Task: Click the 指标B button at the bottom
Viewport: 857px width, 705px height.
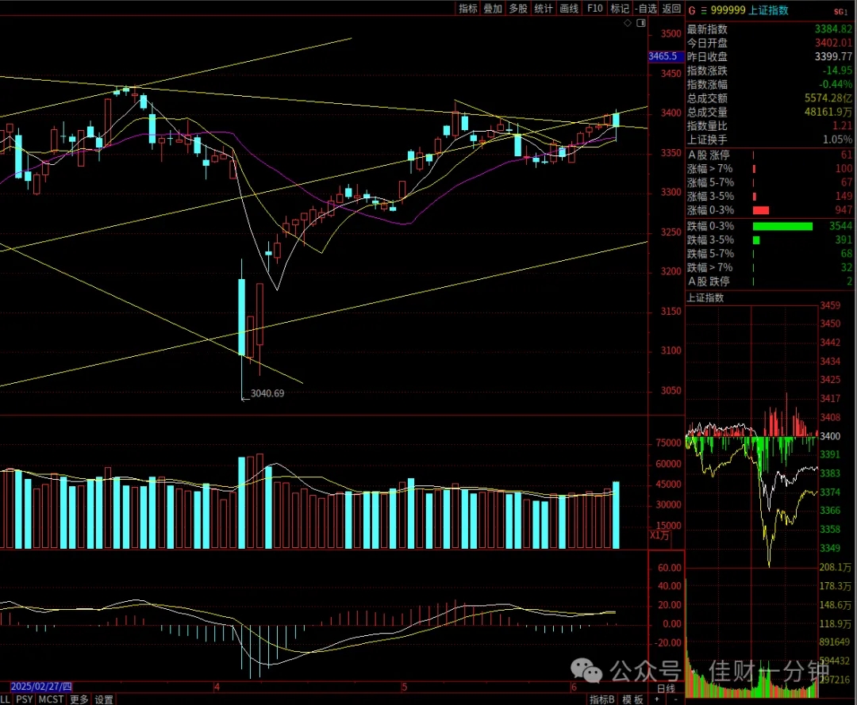Action: [601, 699]
